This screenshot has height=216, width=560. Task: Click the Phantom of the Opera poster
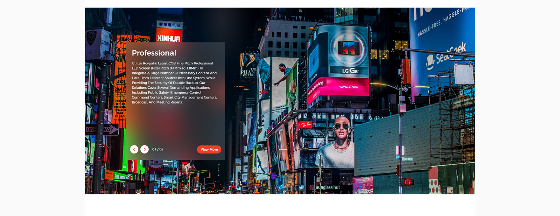coord(249,66)
